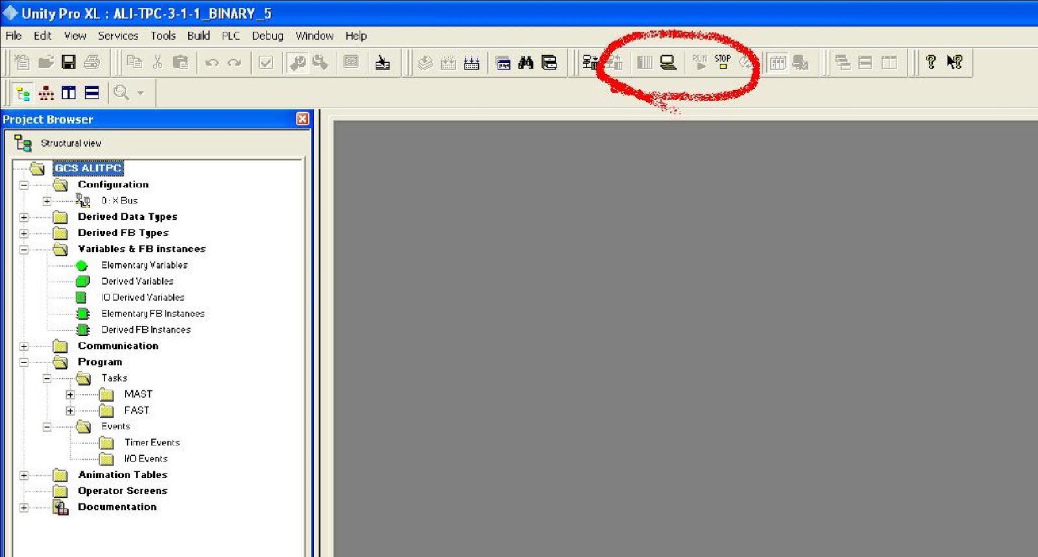
Task: Expand the Derived FB Types node
Action: 24,233
